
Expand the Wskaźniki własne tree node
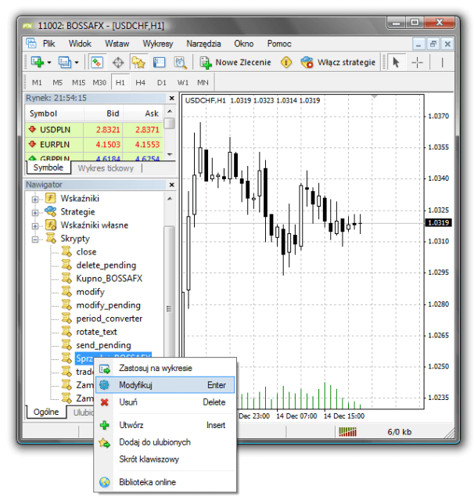click(x=35, y=226)
